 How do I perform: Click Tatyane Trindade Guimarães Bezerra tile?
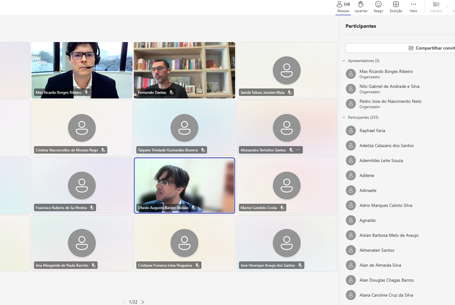pos(184,128)
